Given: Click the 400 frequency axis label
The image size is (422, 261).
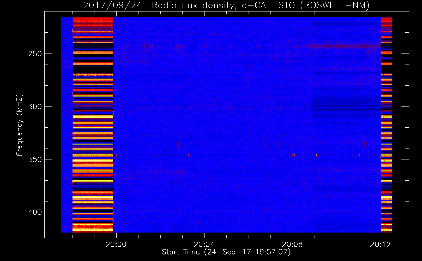Looking at the screenshot, I should [x=35, y=212].
